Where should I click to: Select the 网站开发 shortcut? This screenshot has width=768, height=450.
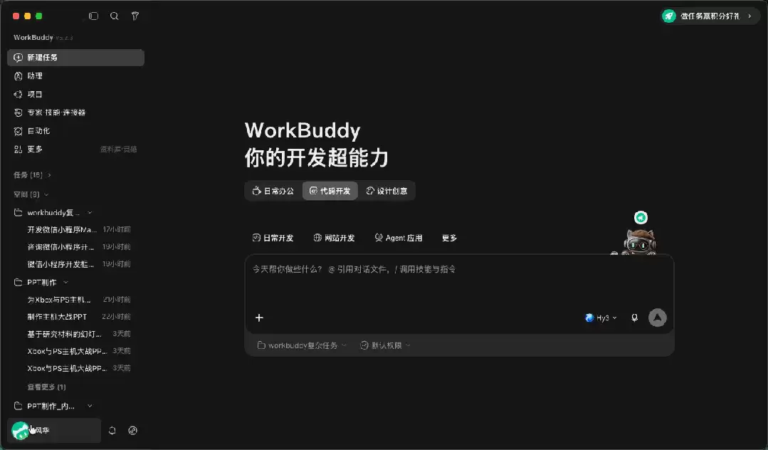click(334, 238)
